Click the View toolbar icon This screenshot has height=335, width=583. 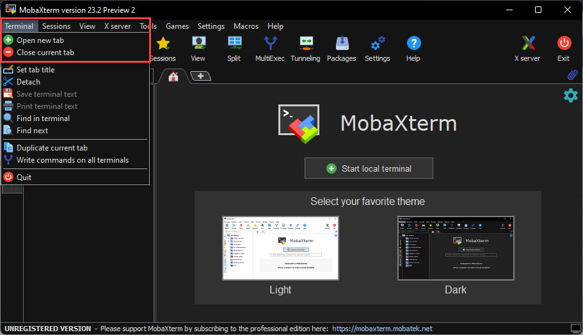point(198,43)
